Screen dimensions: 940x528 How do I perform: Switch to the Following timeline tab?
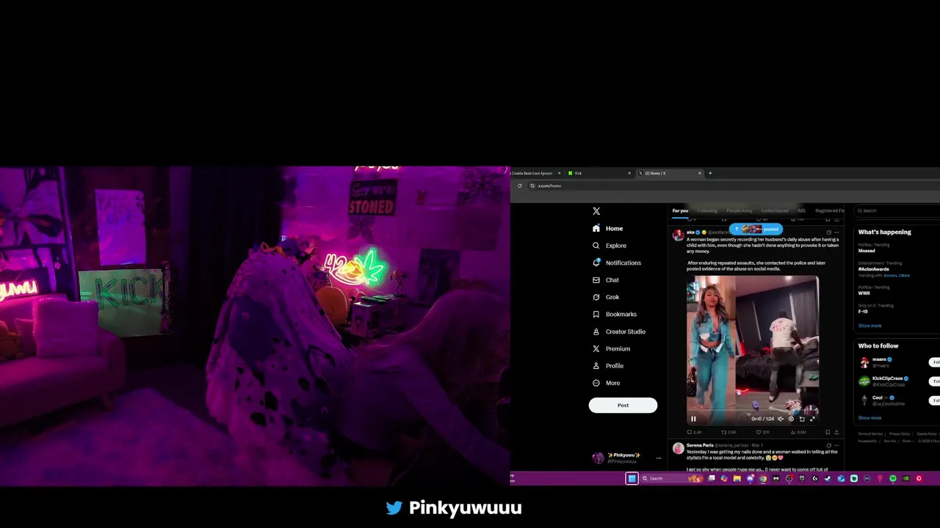coord(707,211)
